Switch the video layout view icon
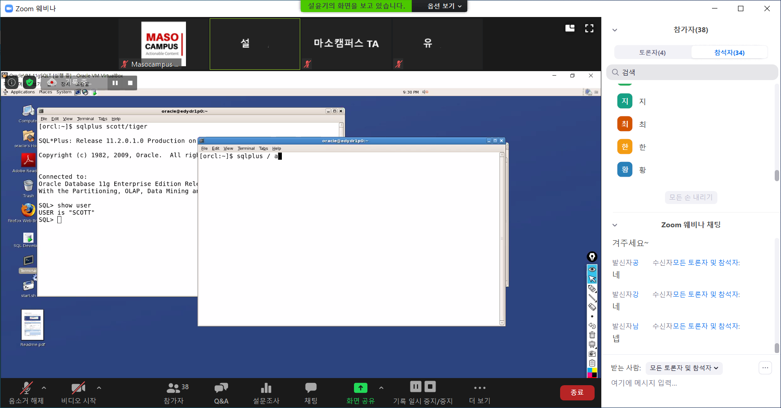This screenshot has width=781, height=408. pos(570,29)
